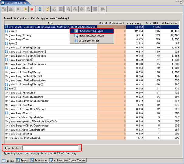Image resolution: width=184 pixels, height=164 pixels.
Task: Close the 192.168.0.198 tab with X
Action: point(25,3)
